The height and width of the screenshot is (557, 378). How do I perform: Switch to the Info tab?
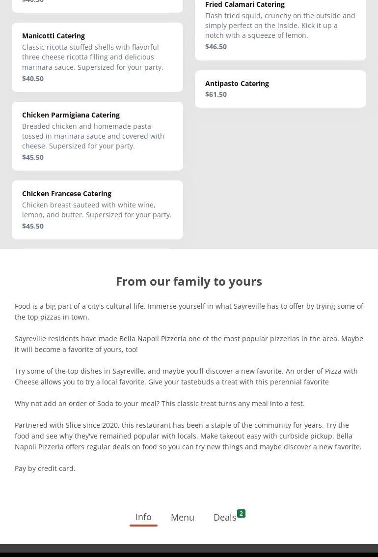pos(143,517)
